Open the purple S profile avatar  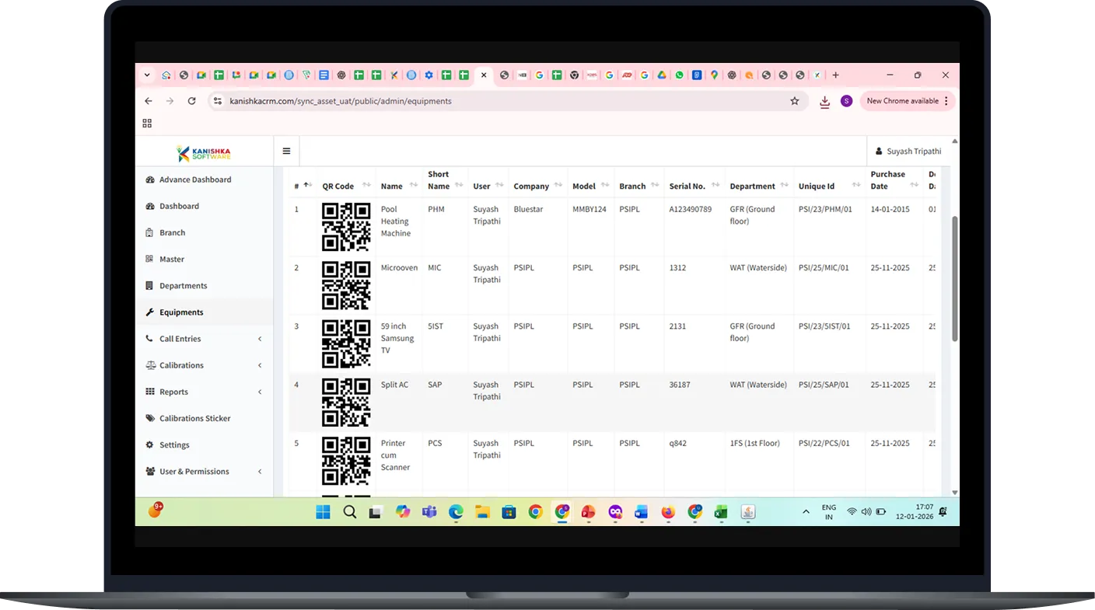click(847, 101)
